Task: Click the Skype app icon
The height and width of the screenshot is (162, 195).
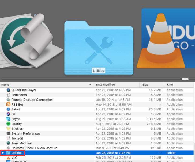Action: [8, 119]
